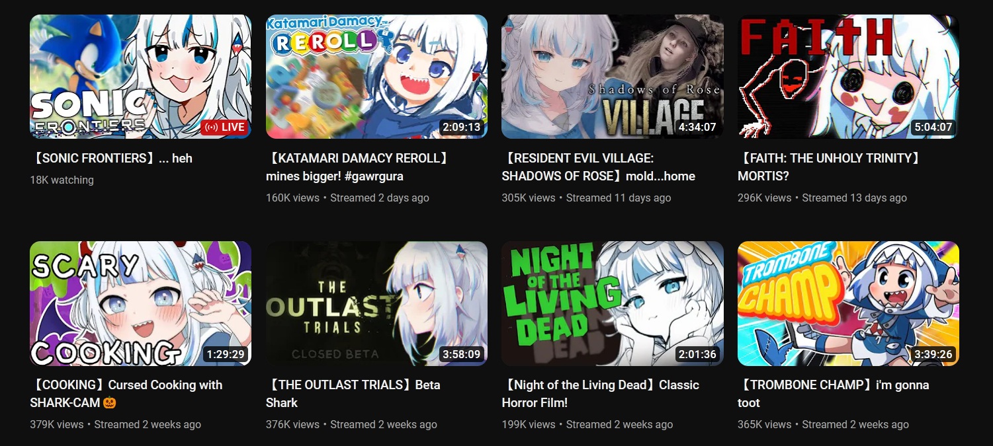Click the 4:34:07 duration badge
Viewport: 993px width, 446px height.
click(x=697, y=128)
